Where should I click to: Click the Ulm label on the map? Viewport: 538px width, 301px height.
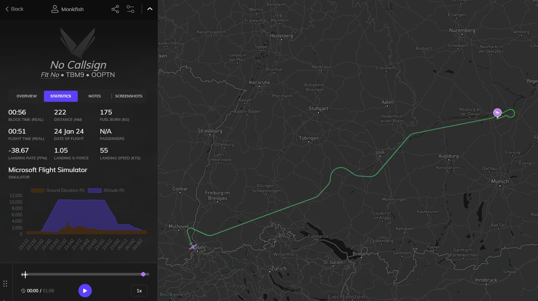click(380, 152)
